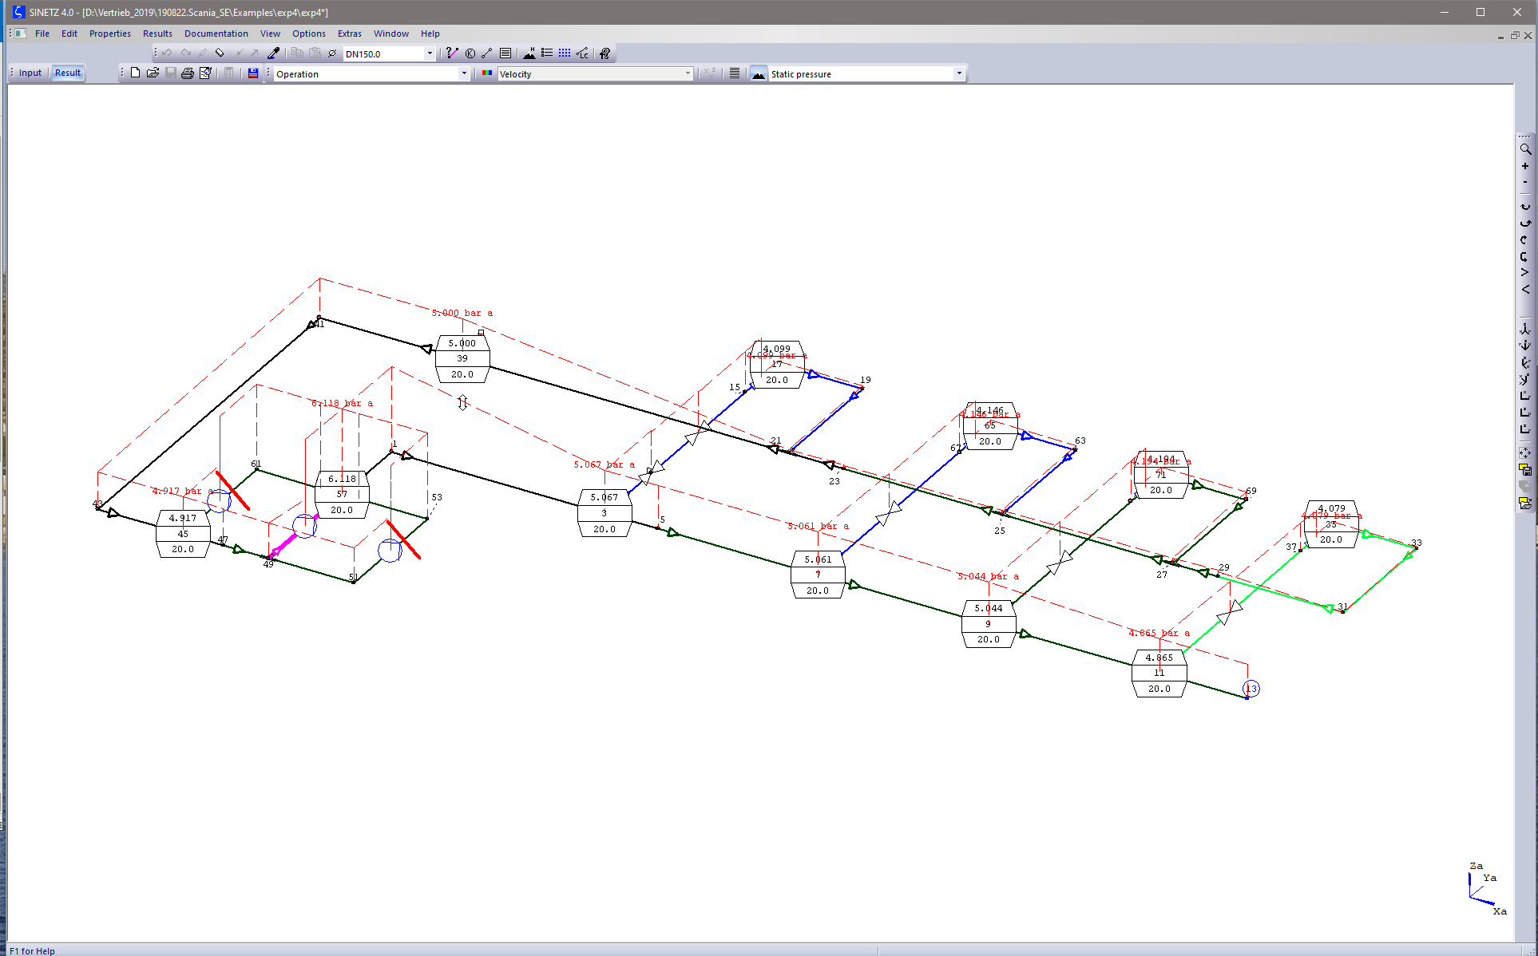Switch to Input mode
This screenshot has height=956, width=1538.
[30, 73]
